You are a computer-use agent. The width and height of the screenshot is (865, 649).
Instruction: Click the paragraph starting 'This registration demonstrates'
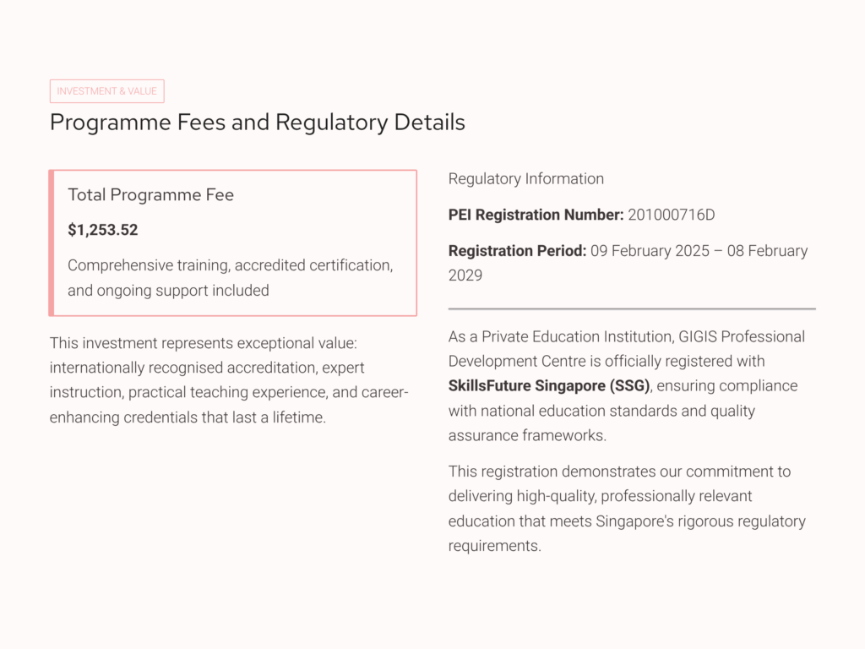pyautogui.click(x=626, y=508)
